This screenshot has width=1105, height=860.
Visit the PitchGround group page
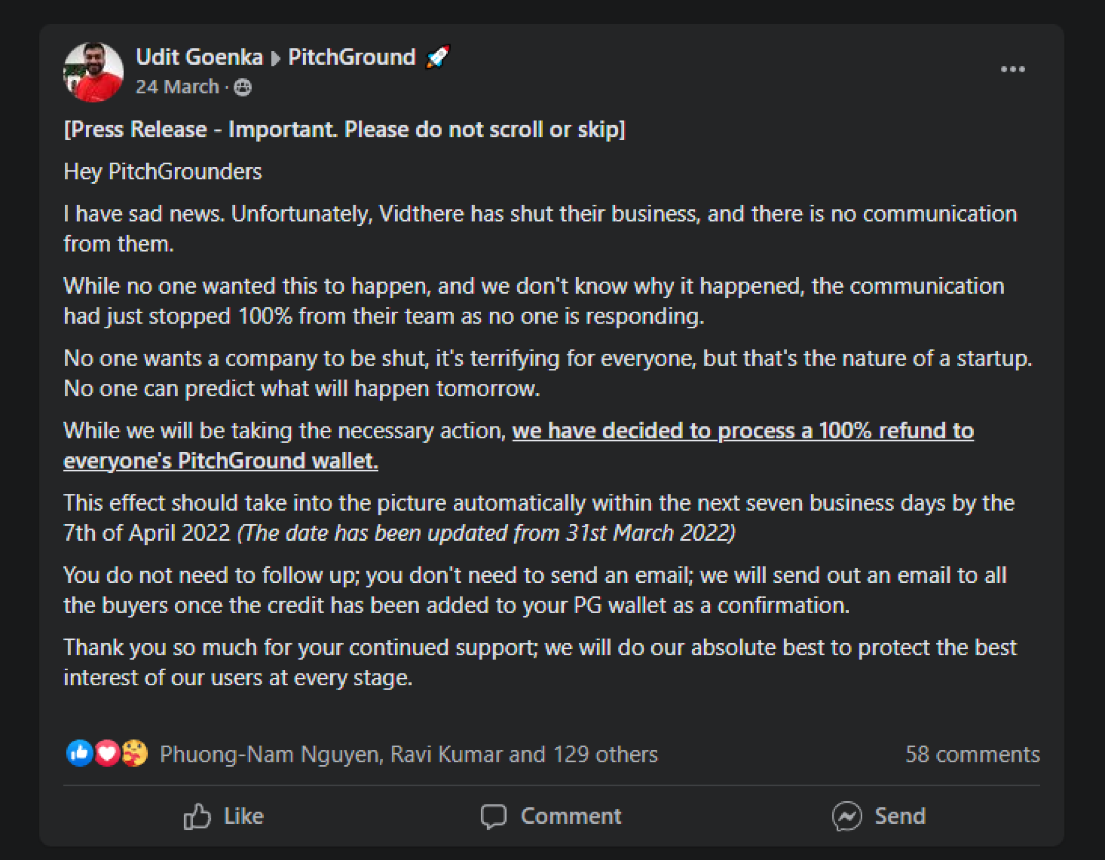352,57
